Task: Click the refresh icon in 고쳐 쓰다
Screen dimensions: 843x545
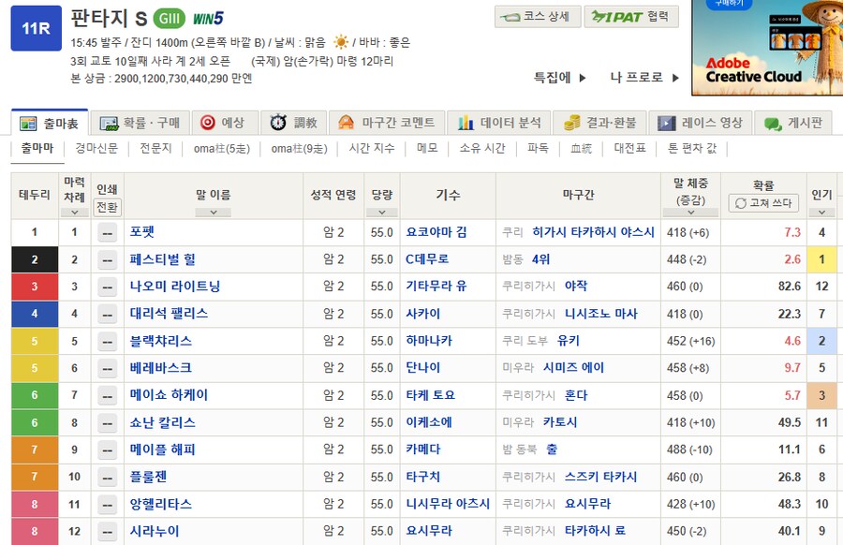Action: pos(740,202)
